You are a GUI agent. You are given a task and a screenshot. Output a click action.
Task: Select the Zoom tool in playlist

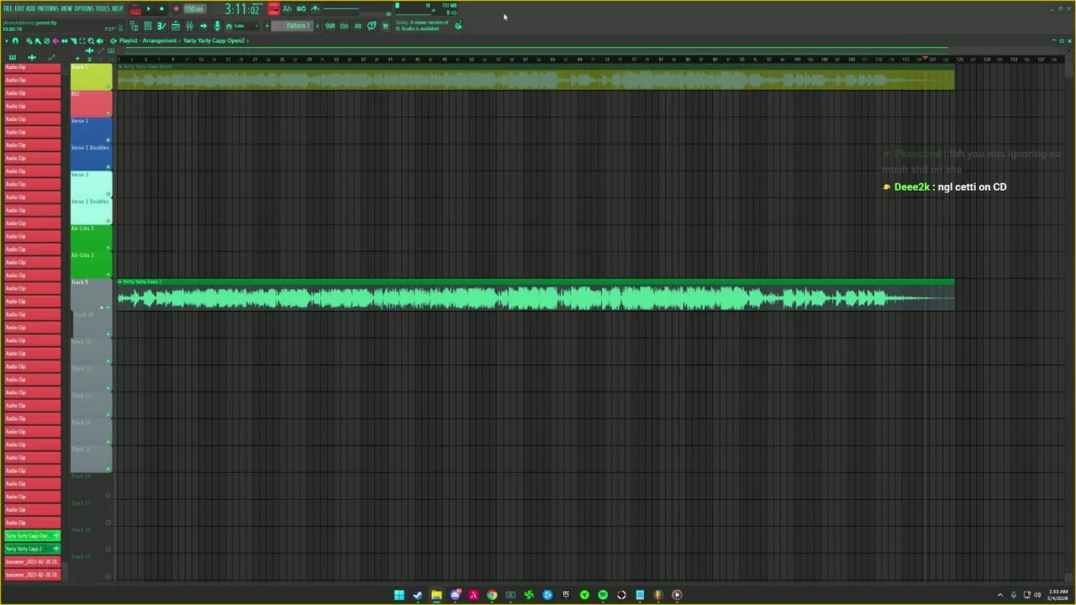91,40
